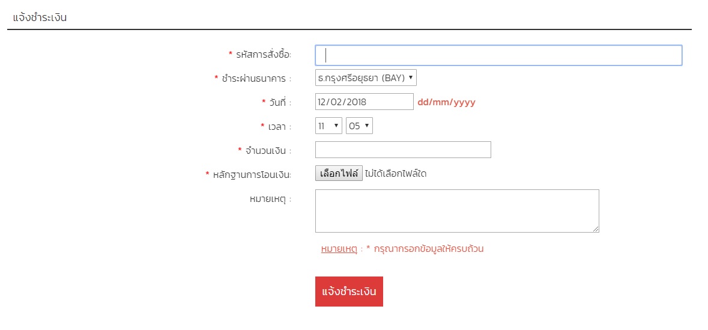Open the underlined หมายเหตุ link below textarea
The image size is (708, 330).
pyautogui.click(x=339, y=249)
